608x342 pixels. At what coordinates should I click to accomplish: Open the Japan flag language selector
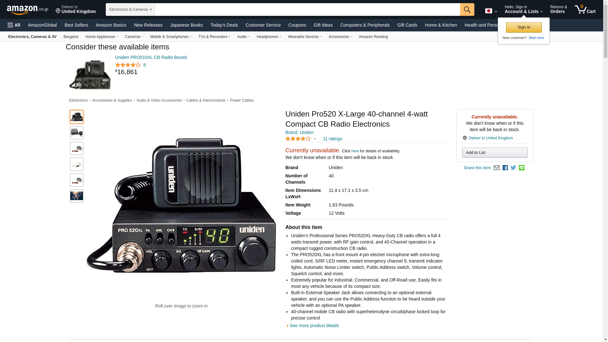tap(491, 11)
